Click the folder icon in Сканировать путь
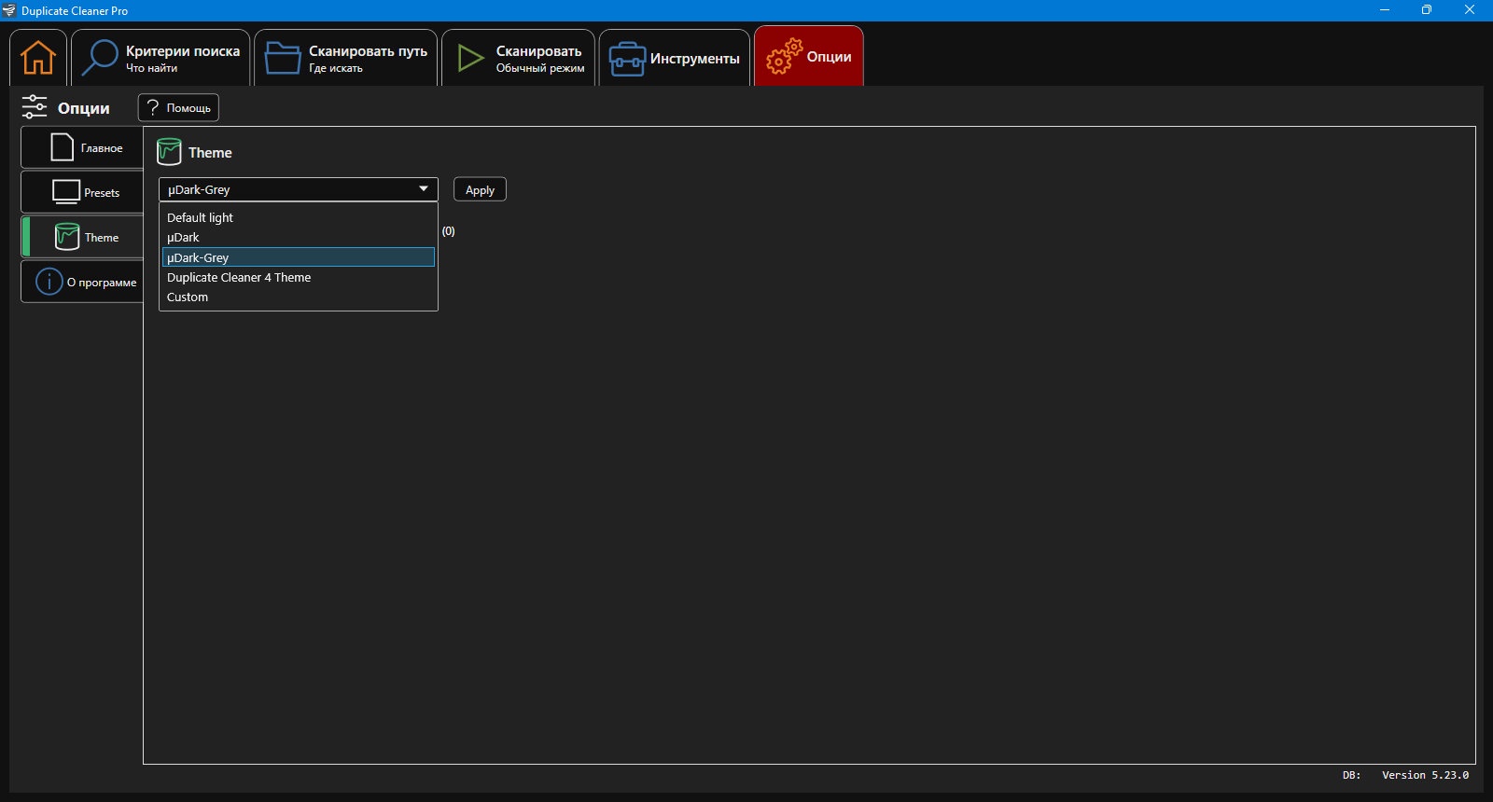The height and width of the screenshot is (802, 1493). [283, 59]
